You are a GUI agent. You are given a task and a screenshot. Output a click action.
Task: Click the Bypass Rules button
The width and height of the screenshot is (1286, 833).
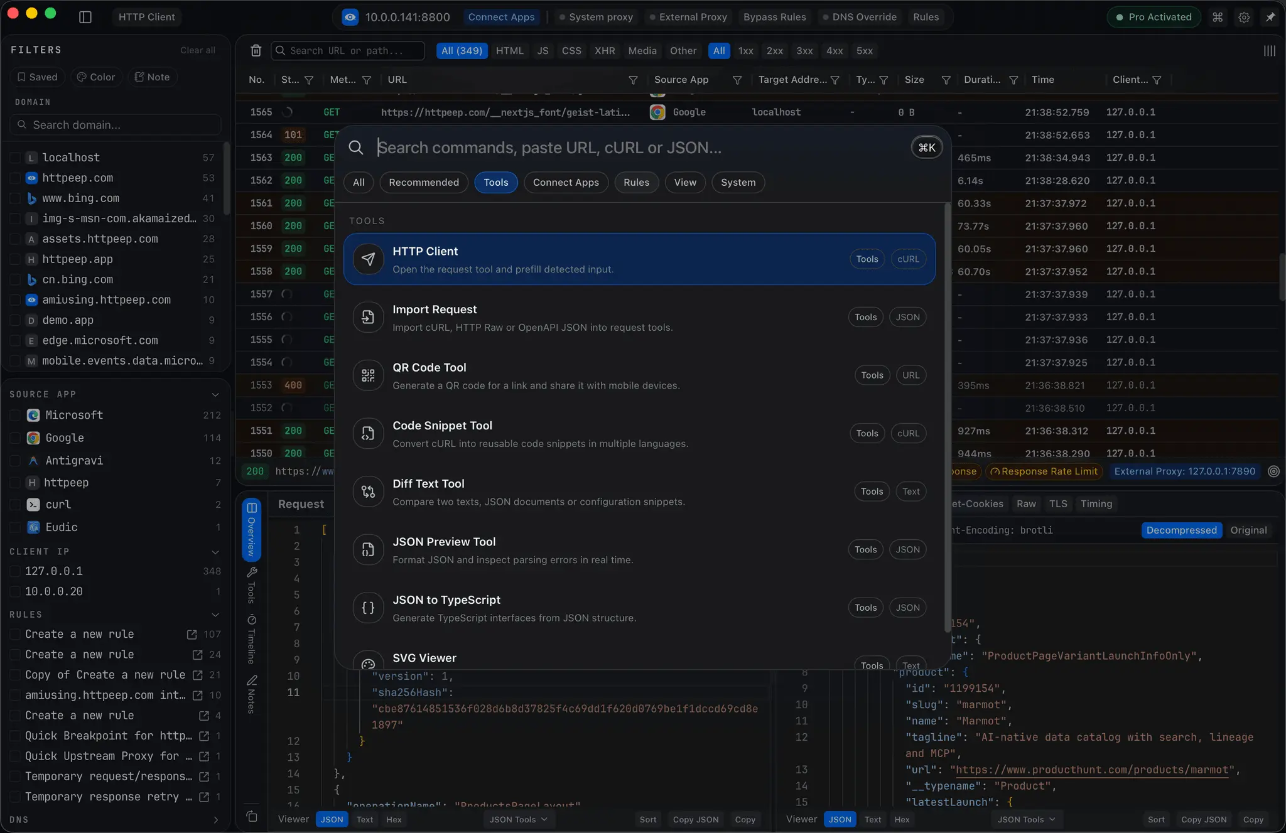[x=774, y=17]
